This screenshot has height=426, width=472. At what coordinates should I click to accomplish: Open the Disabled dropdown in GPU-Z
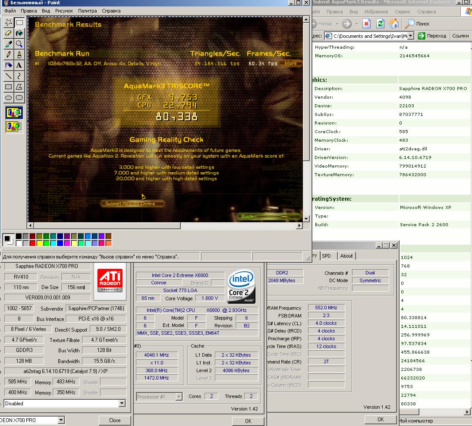coord(122,403)
